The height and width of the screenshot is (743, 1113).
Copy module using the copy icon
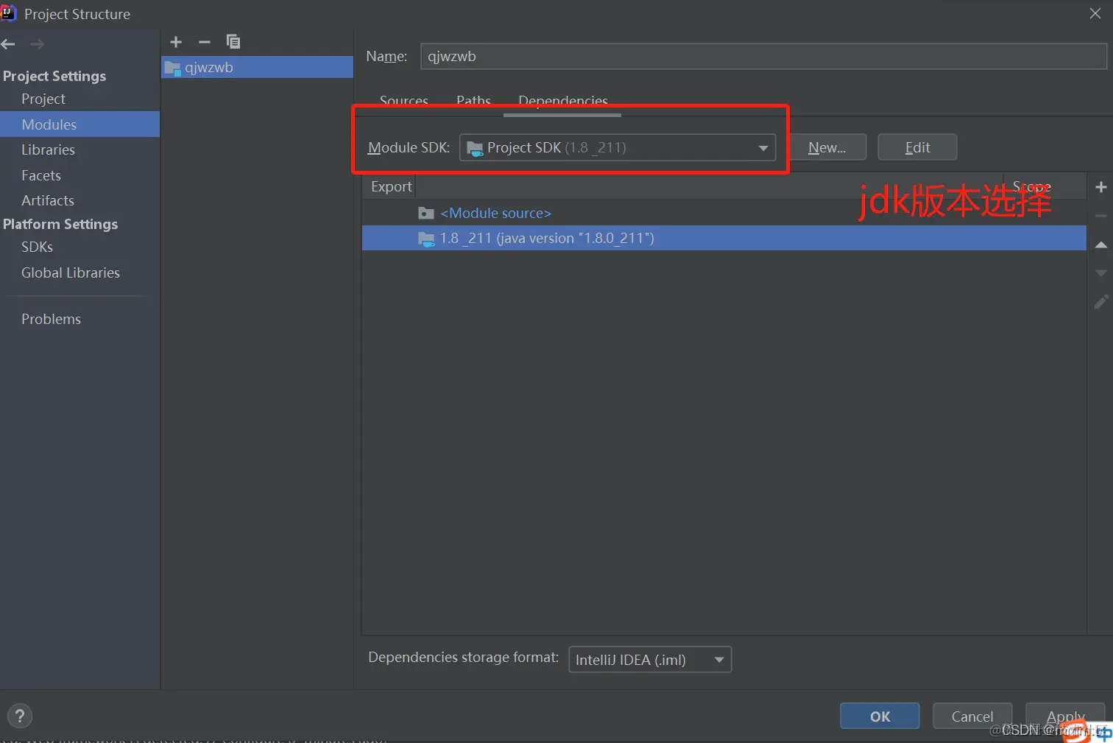point(233,42)
